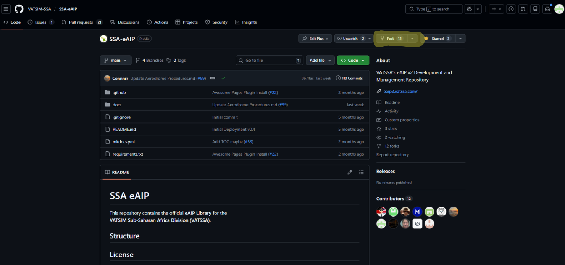Image resolution: width=565 pixels, height=265 pixels.
Task: Switch to the Pull requests tab
Action: 81,22
